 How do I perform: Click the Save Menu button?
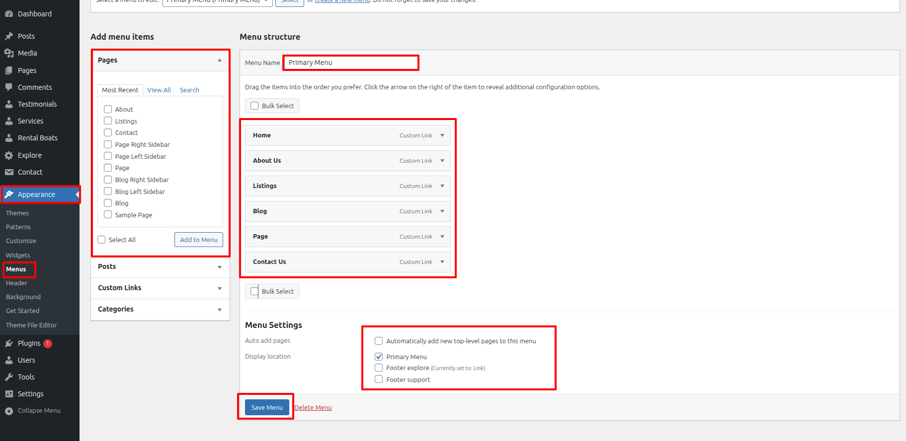(267, 407)
